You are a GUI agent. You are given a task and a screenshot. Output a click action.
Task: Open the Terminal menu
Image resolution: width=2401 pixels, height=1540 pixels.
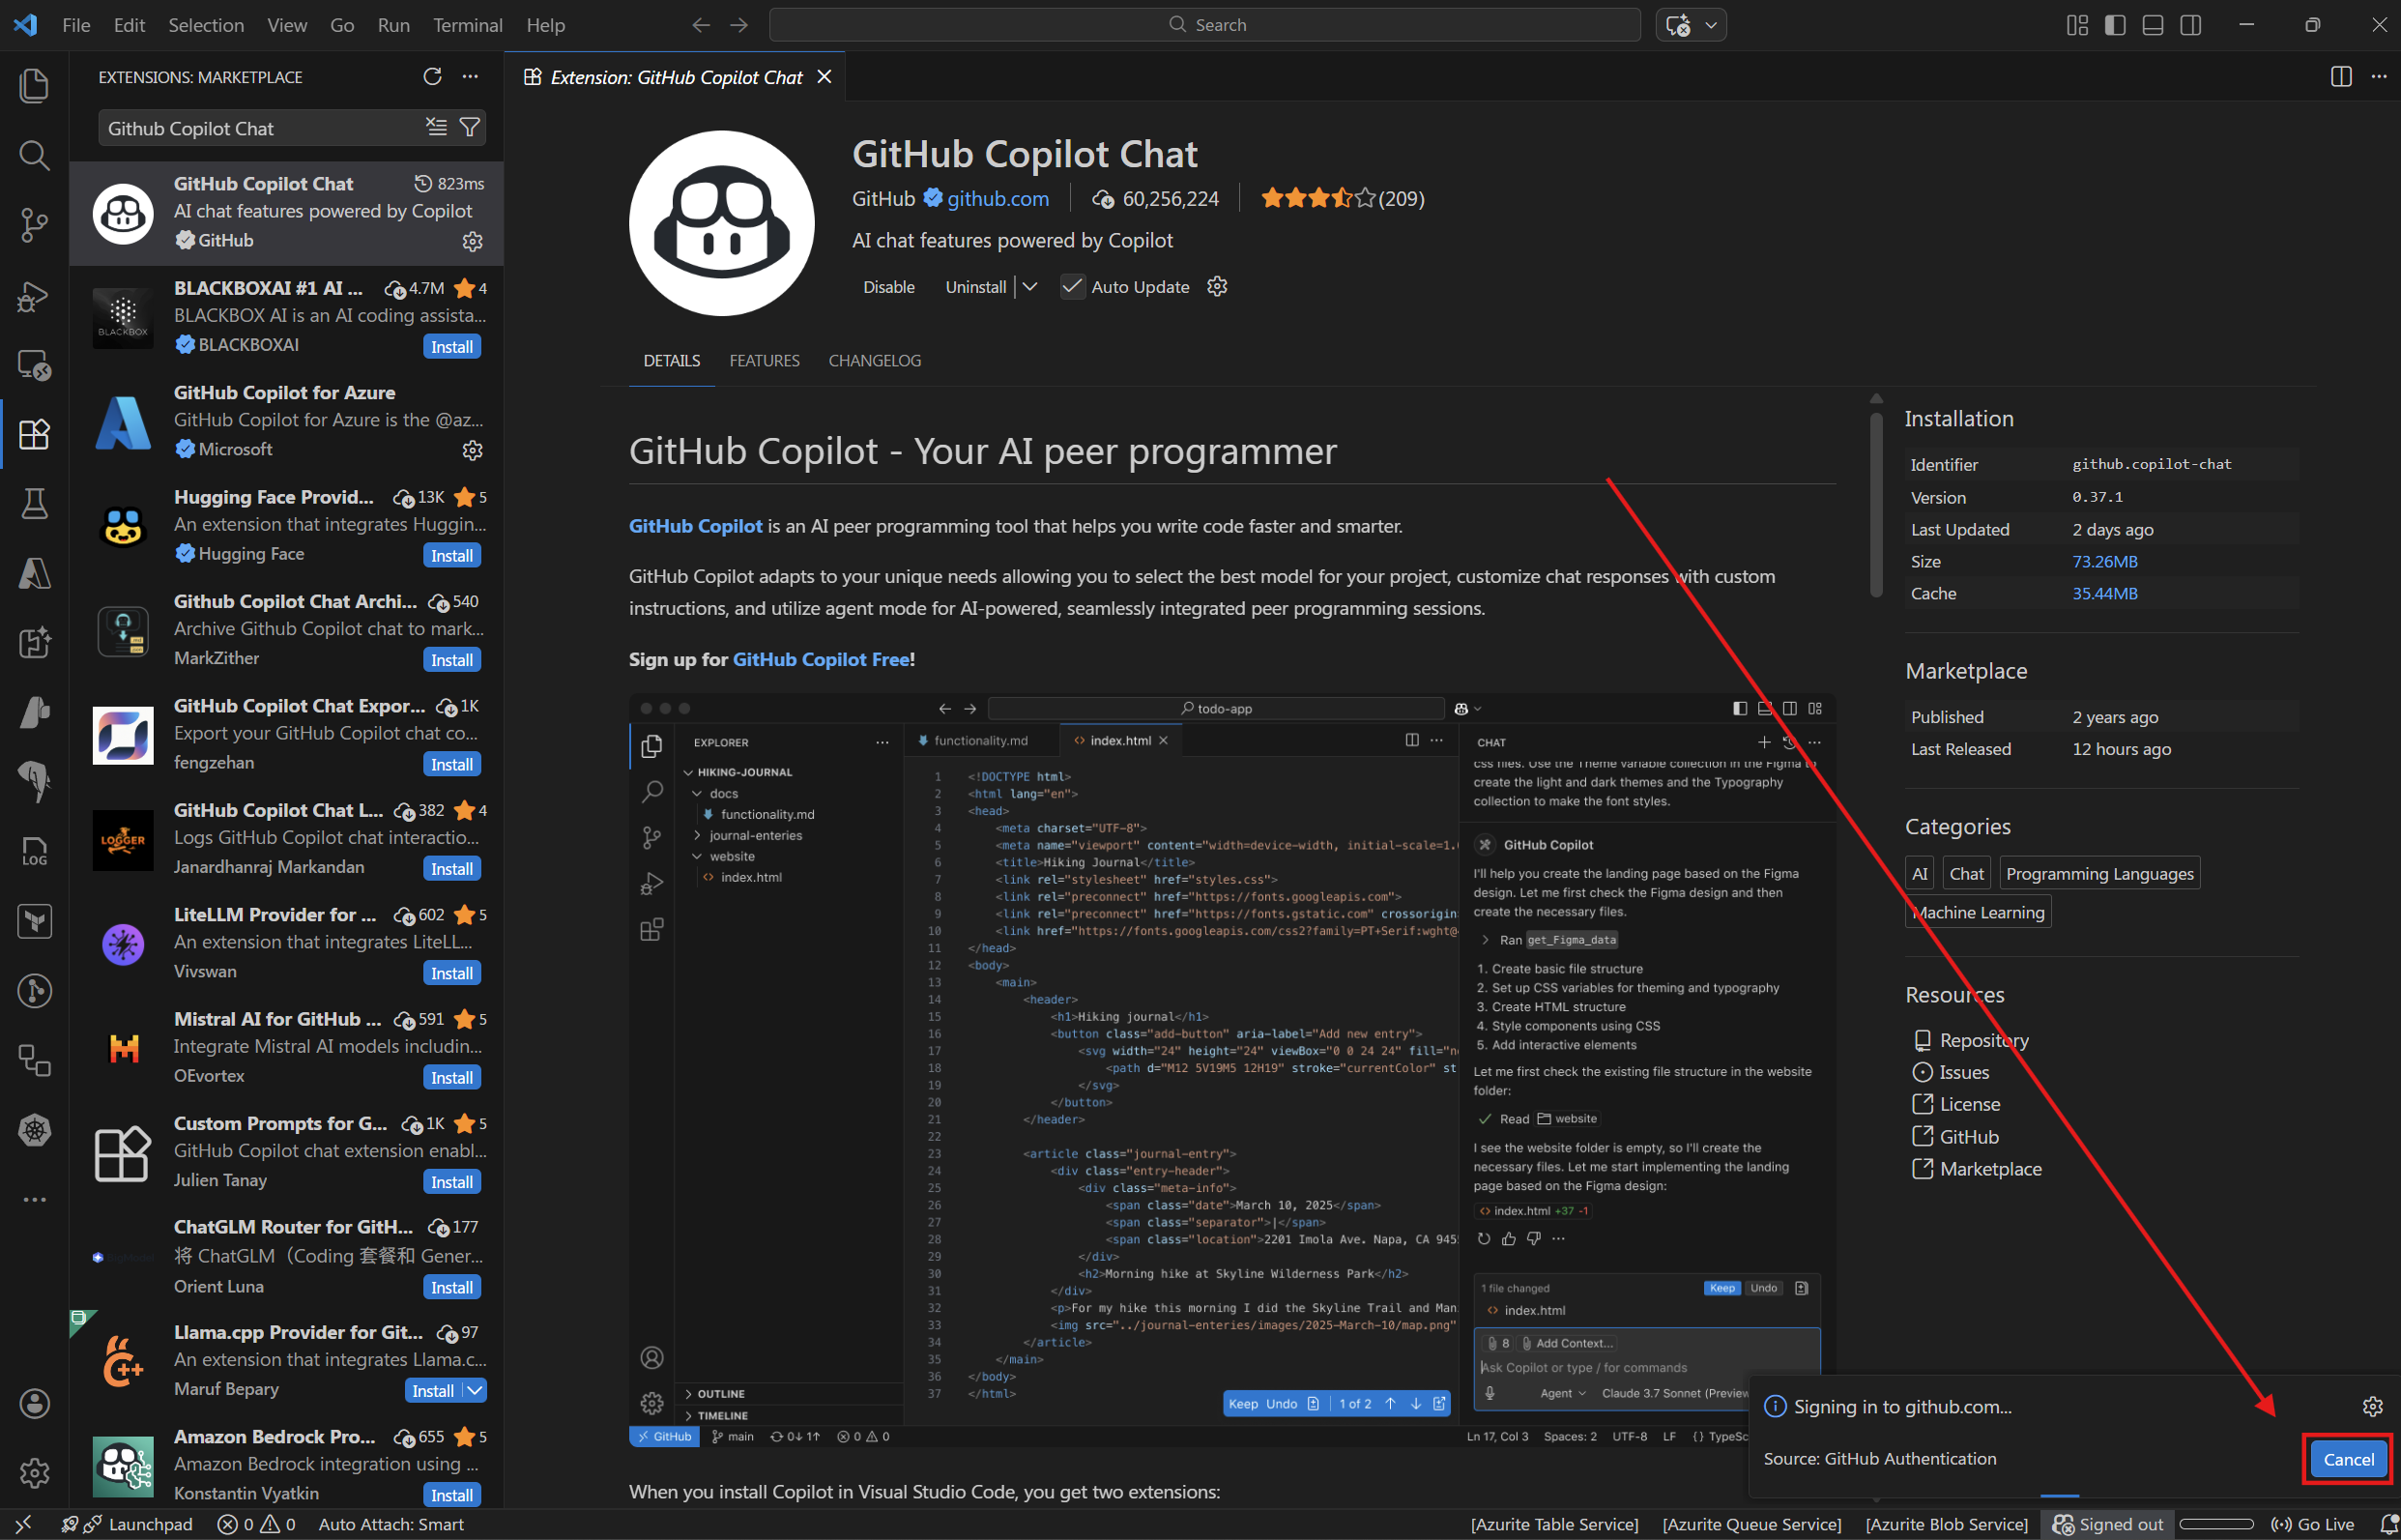[467, 25]
